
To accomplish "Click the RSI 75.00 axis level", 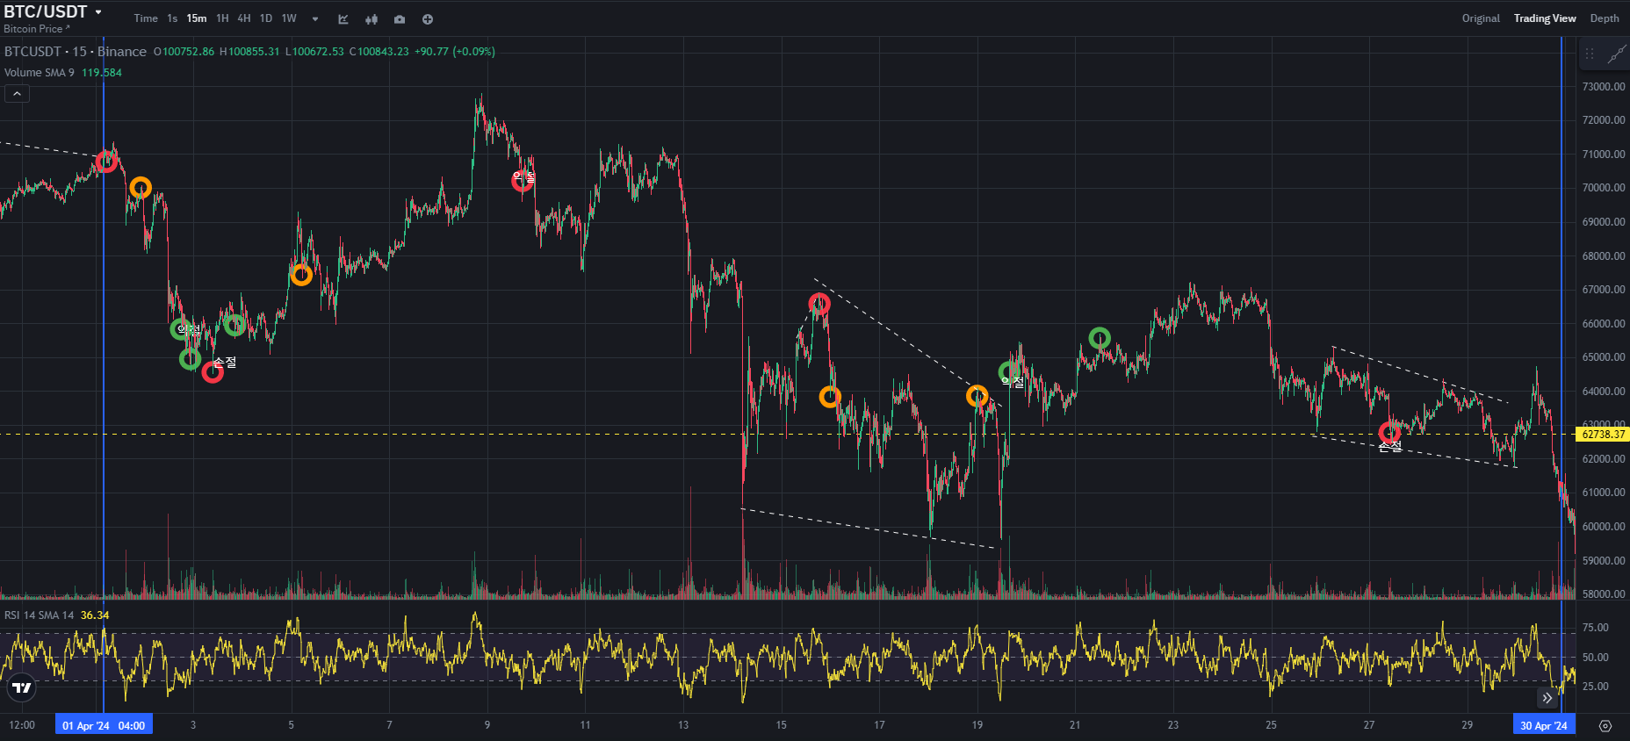I will (x=1595, y=628).
